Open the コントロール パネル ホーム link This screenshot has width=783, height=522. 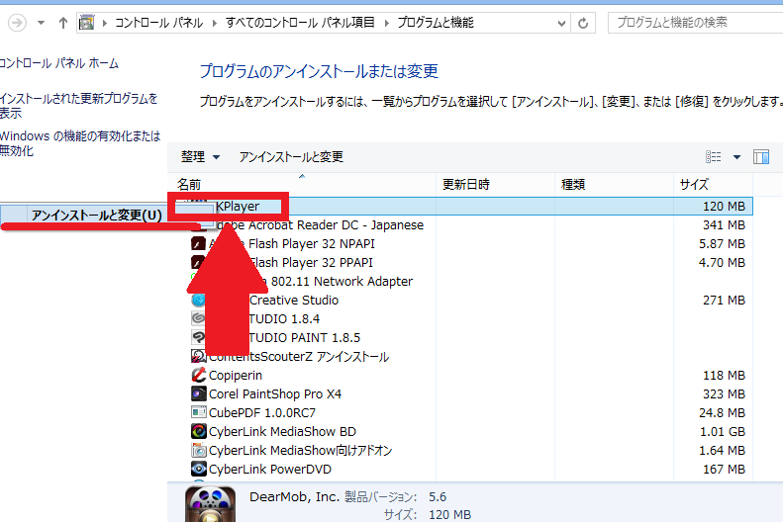click(59, 63)
